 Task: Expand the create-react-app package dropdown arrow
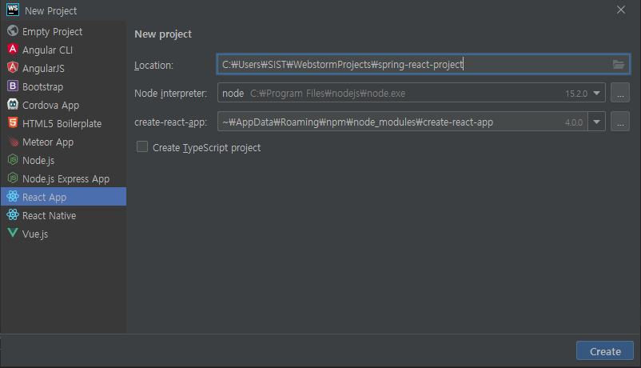(597, 122)
